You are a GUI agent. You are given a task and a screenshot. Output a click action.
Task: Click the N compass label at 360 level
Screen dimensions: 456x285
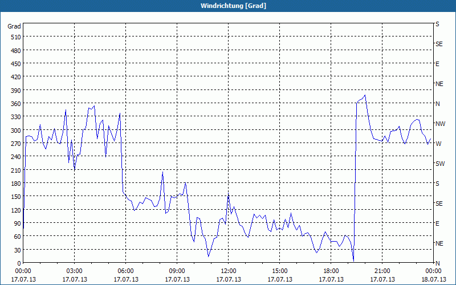(x=437, y=104)
